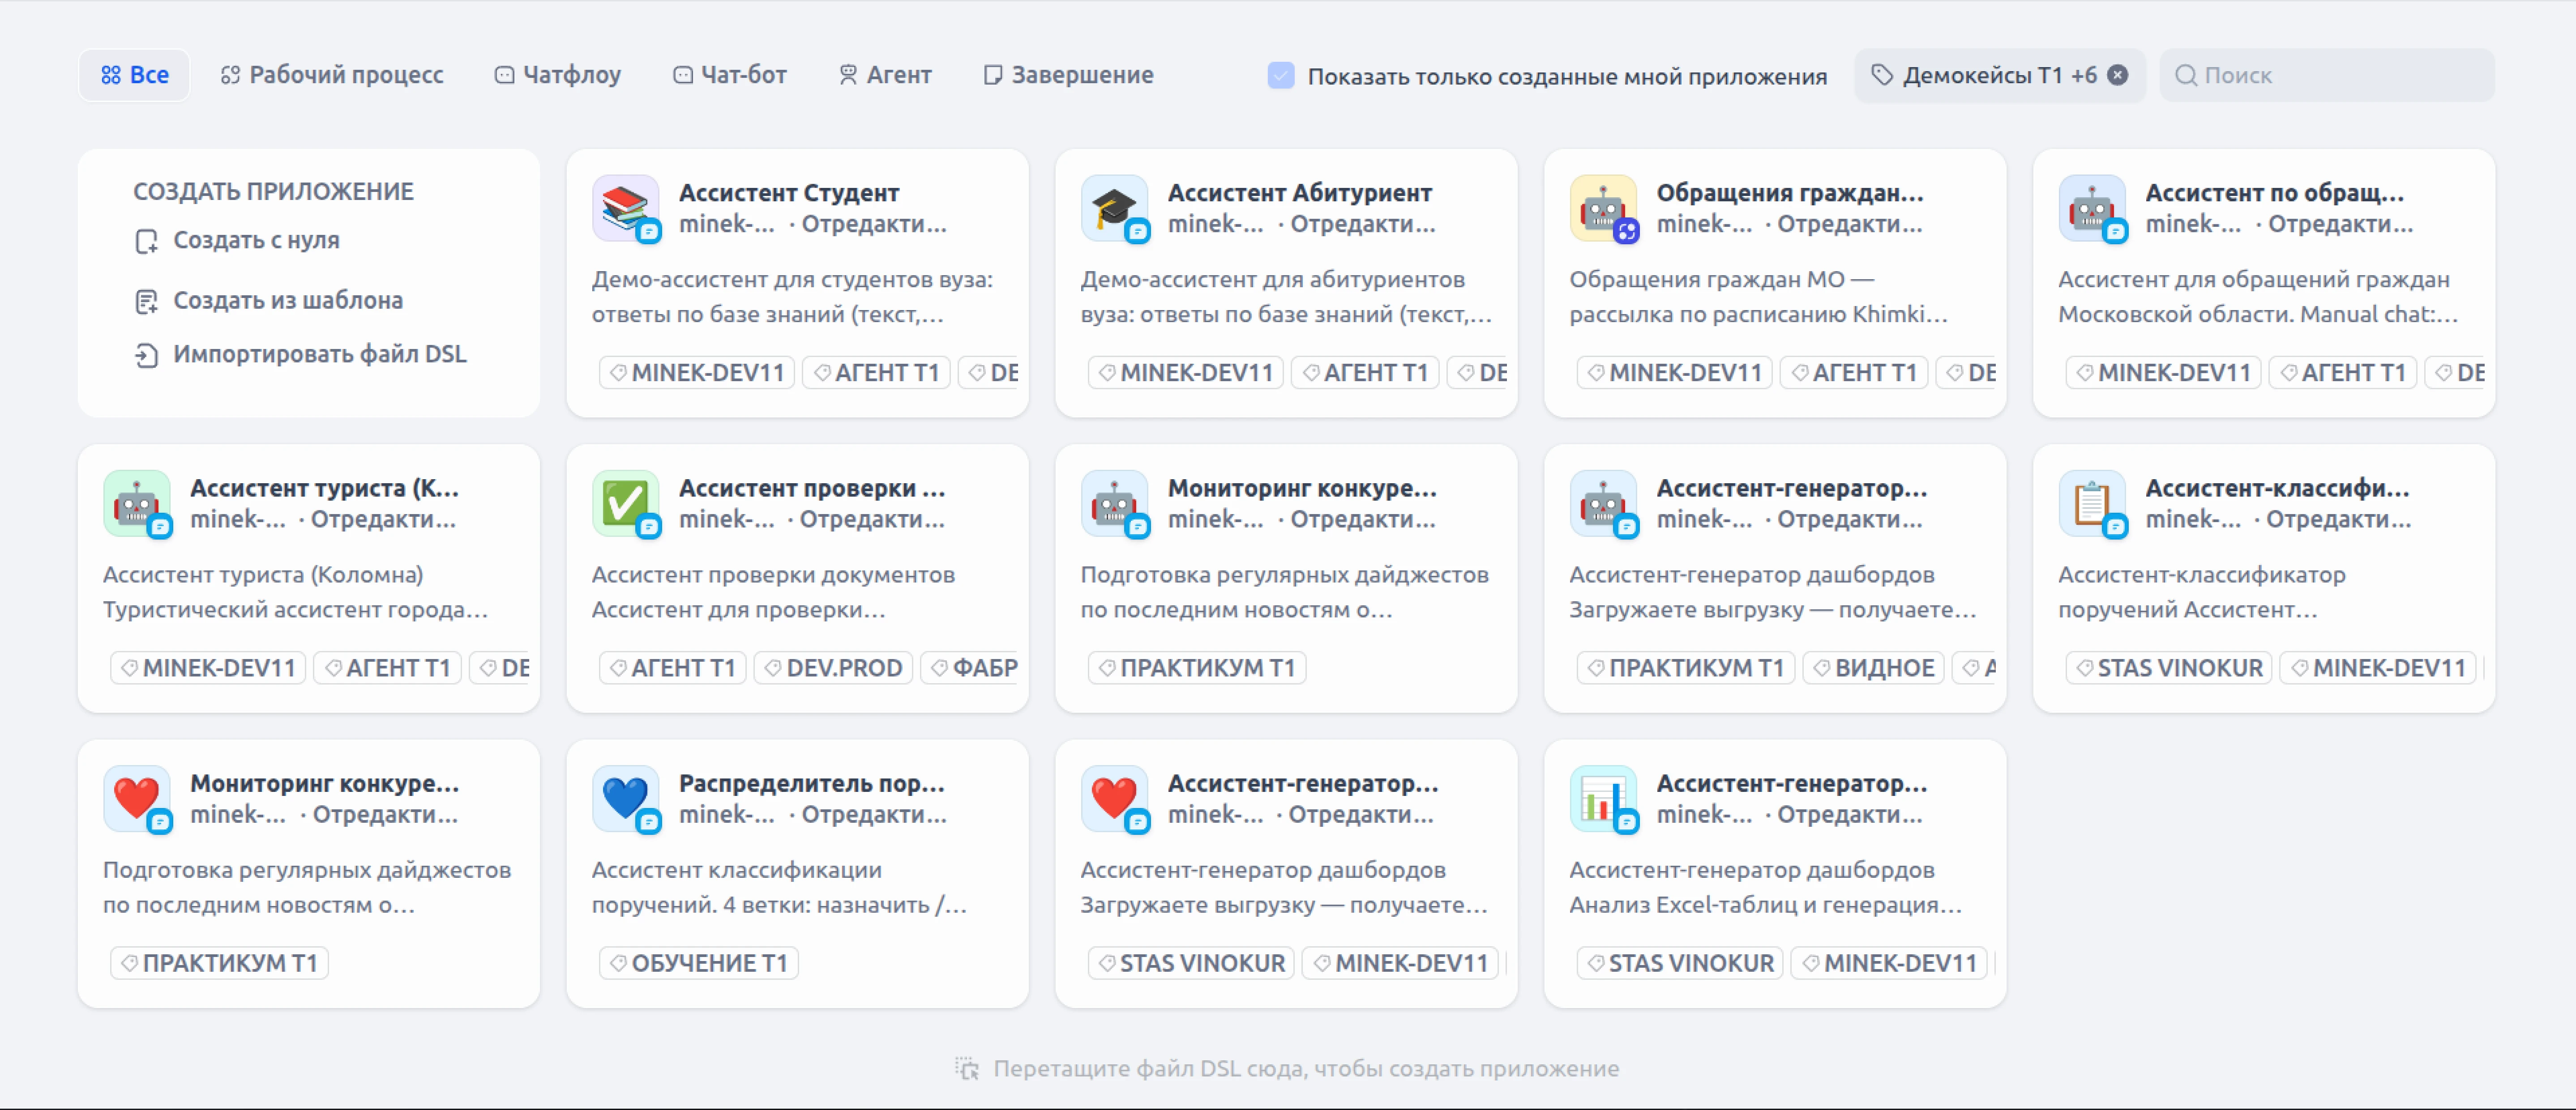2576x1110 pixels.
Task: Click the tag icon in Демокейсы T1 filter
Action: (1882, 75)
